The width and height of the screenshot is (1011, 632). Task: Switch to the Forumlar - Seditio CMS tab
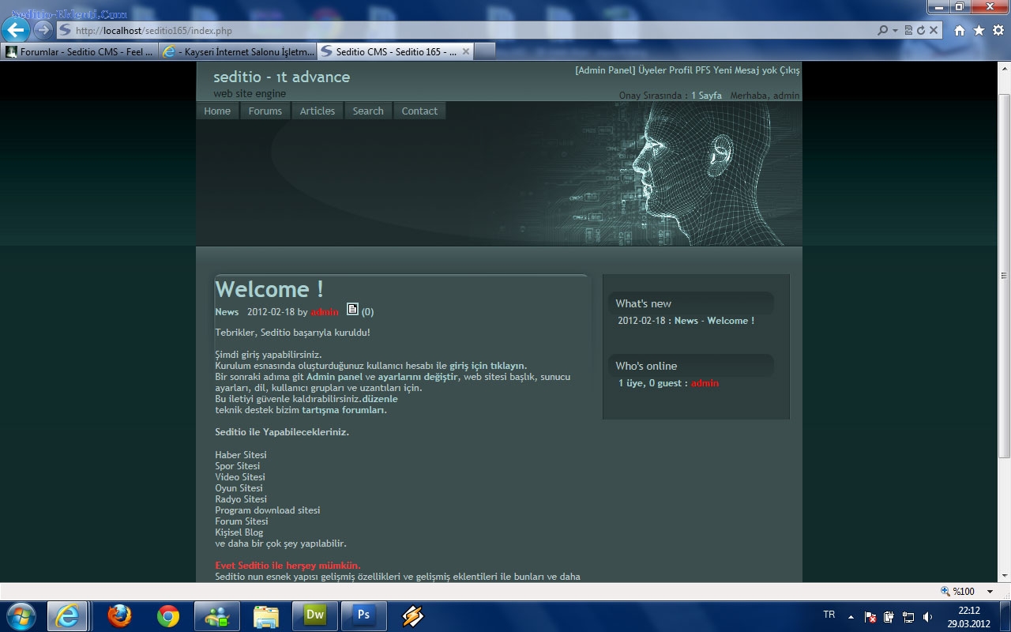tap(79, 51)
